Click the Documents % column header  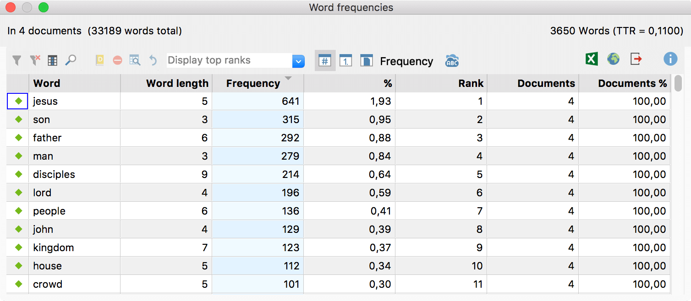coord(624,83)
